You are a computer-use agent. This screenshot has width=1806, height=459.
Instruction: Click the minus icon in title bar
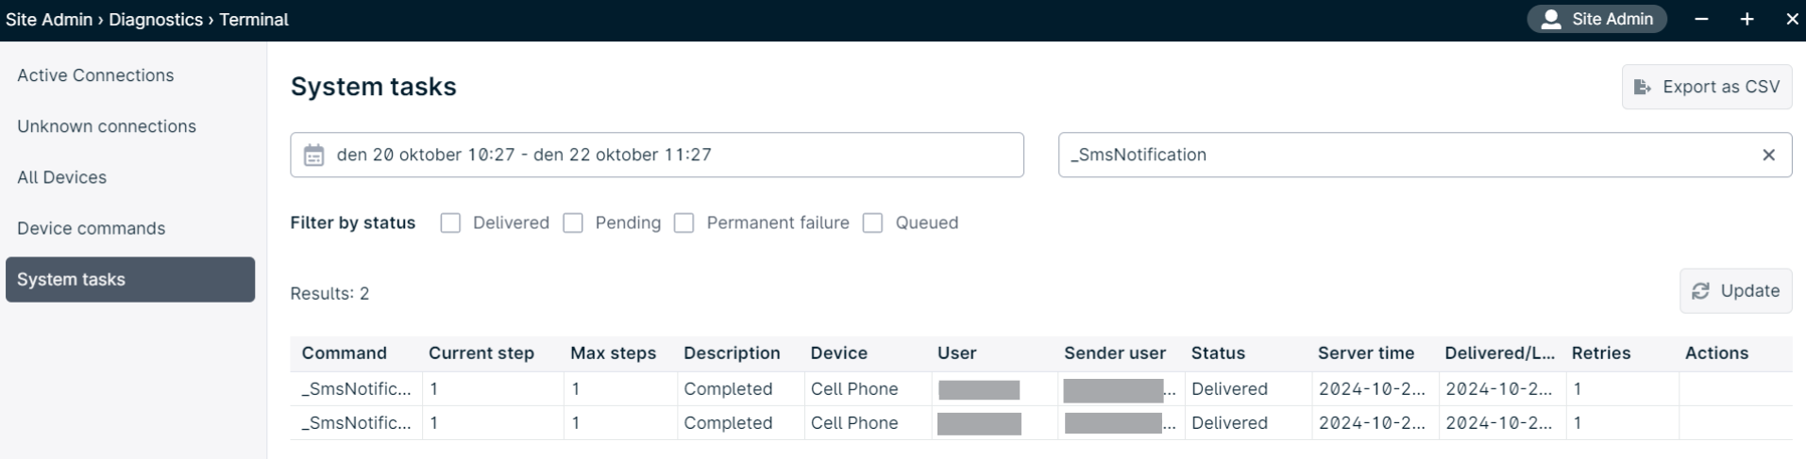pos(1701,19)
